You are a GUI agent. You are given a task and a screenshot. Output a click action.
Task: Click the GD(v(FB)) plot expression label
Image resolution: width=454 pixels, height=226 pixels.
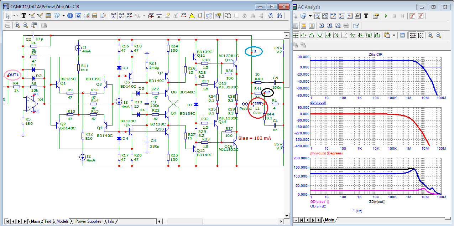(x=318, y=206)
